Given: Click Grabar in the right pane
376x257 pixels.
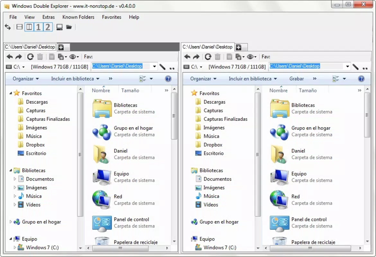Looking at the screenshot, I should 296,79.
